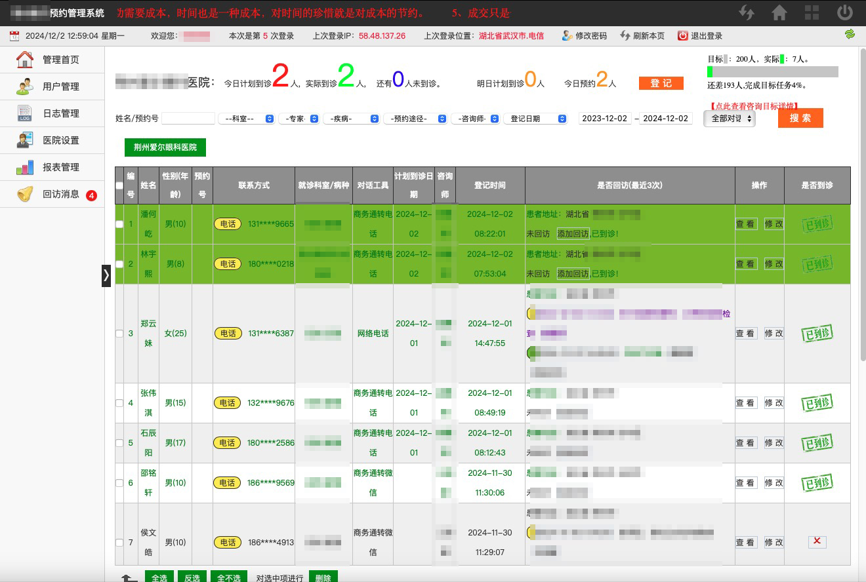
Task: Check the checkbox for row 郑云妹
Action: 119,334
